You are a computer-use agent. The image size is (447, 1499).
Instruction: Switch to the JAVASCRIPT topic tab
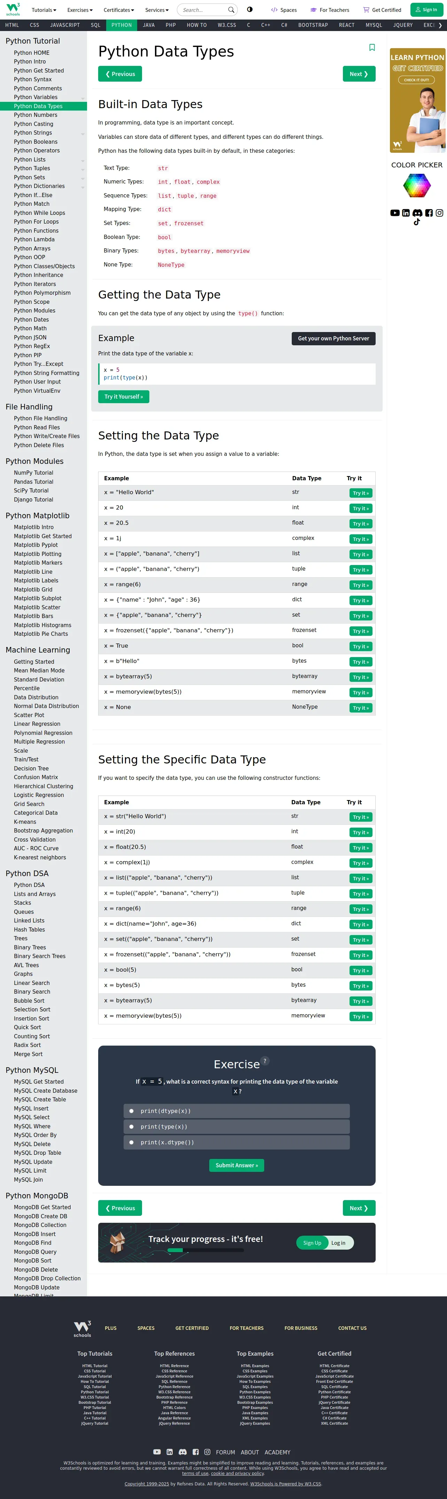click(x=65, y=25)
